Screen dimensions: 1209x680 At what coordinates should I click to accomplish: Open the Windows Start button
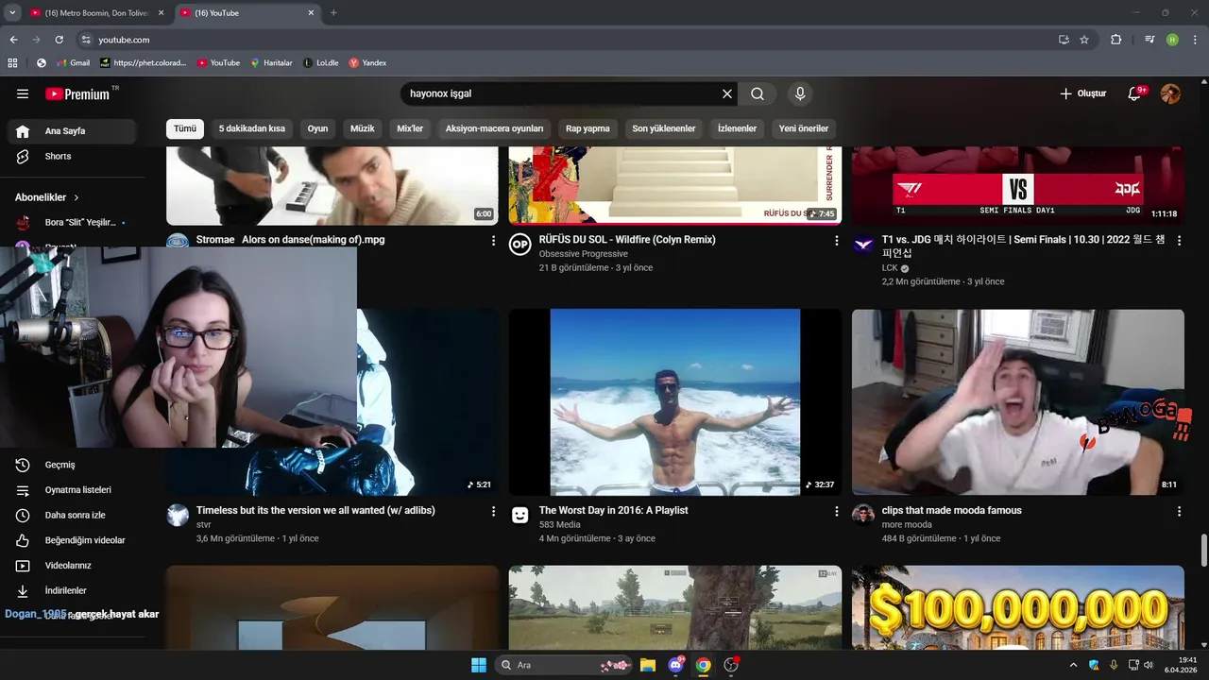(479, 665)
